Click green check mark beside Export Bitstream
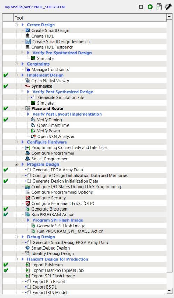The width and height of the screenshot is (174, 298). coord(6,265)
